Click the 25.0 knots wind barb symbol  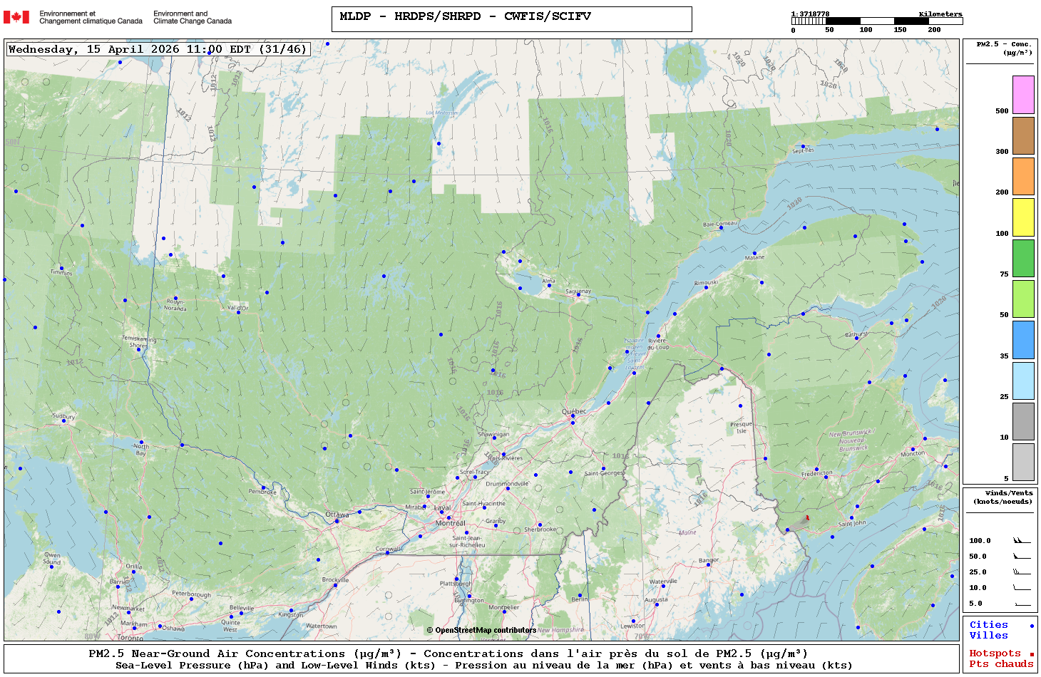(x=1021, y=572)
